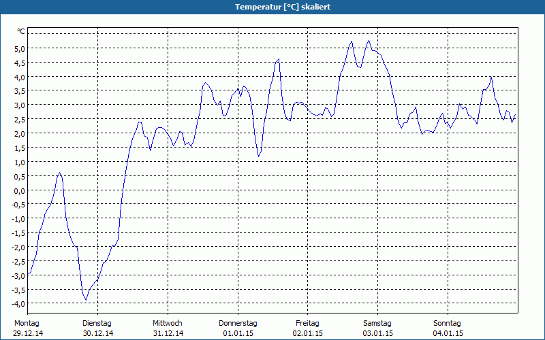Click the date 03.01.15
Screen dimensions: 545x340
[x=378, y=333]
